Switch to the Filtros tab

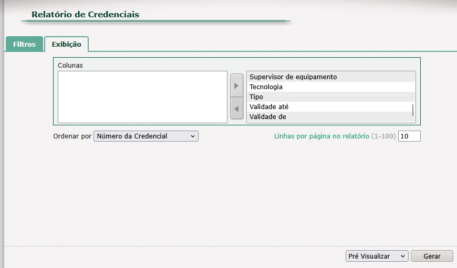click(25, 44)
